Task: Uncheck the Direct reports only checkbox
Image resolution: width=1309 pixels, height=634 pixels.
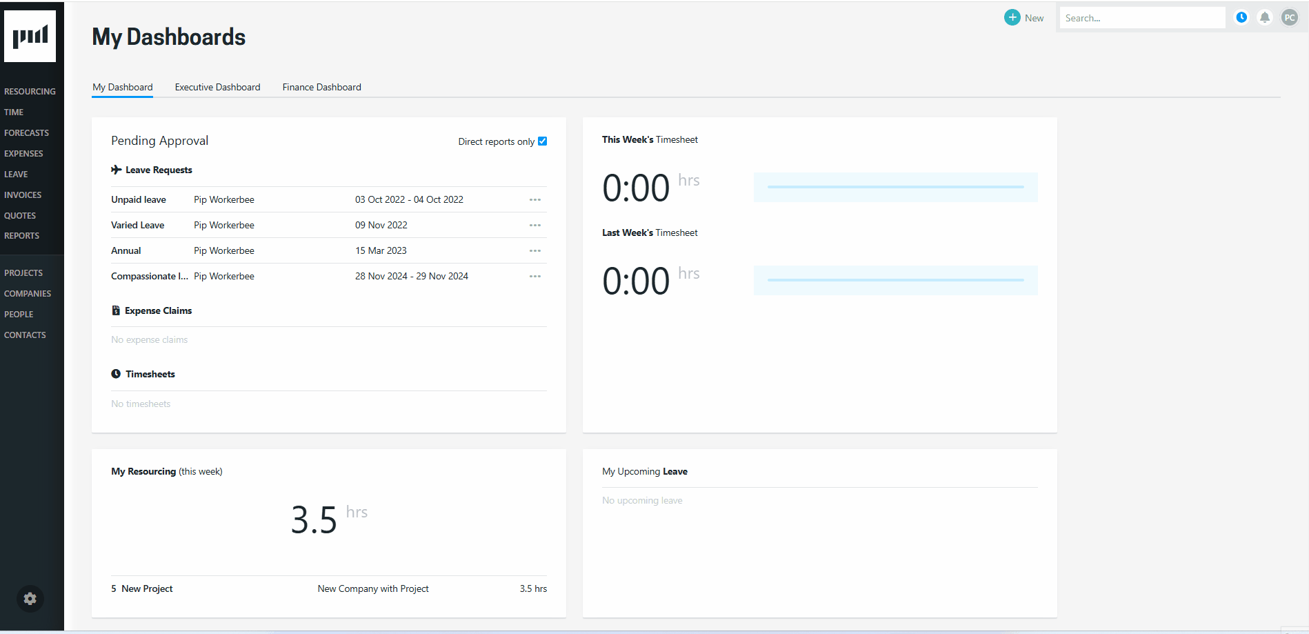Action: click(542, 141)
